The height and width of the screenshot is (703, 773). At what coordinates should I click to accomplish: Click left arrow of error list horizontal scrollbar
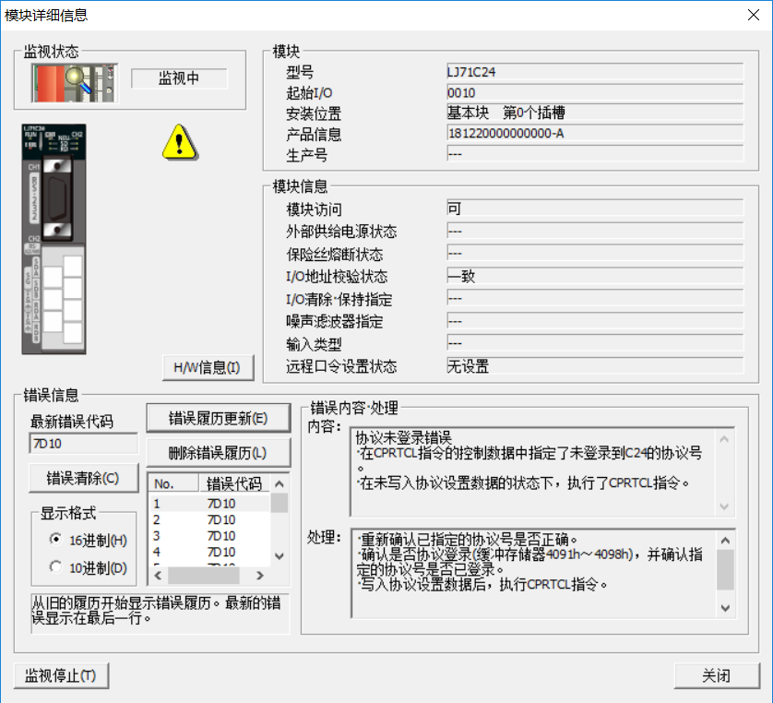click(x=157, y=575)
